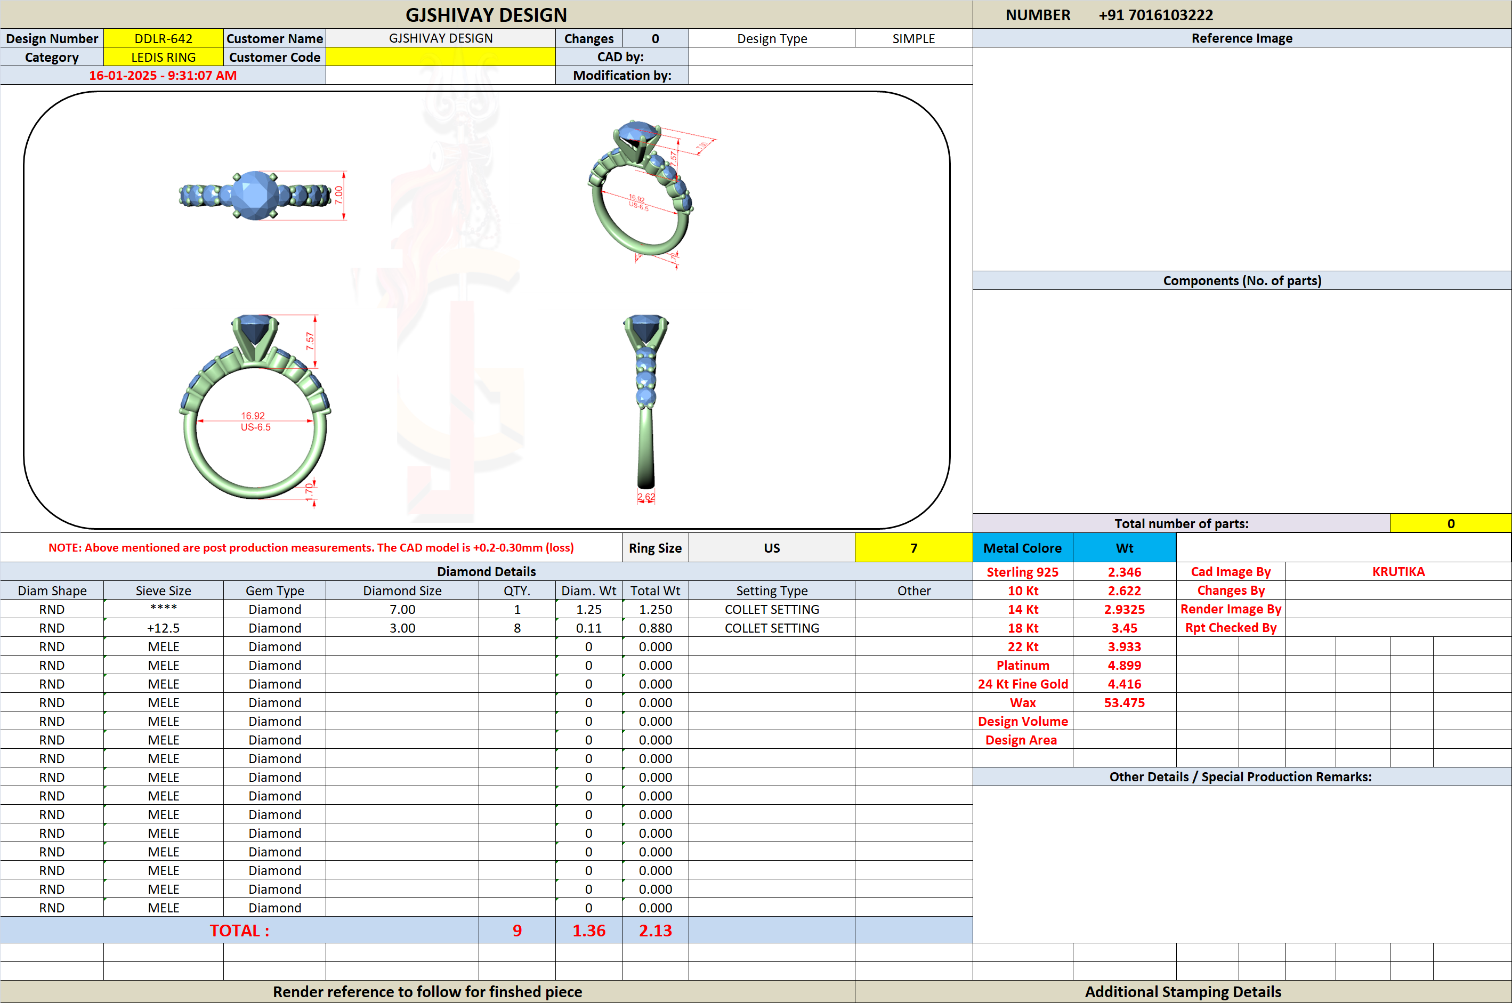Select the Diamond Details section header
Screen dimensions: 1512x1003
(486, 571)
